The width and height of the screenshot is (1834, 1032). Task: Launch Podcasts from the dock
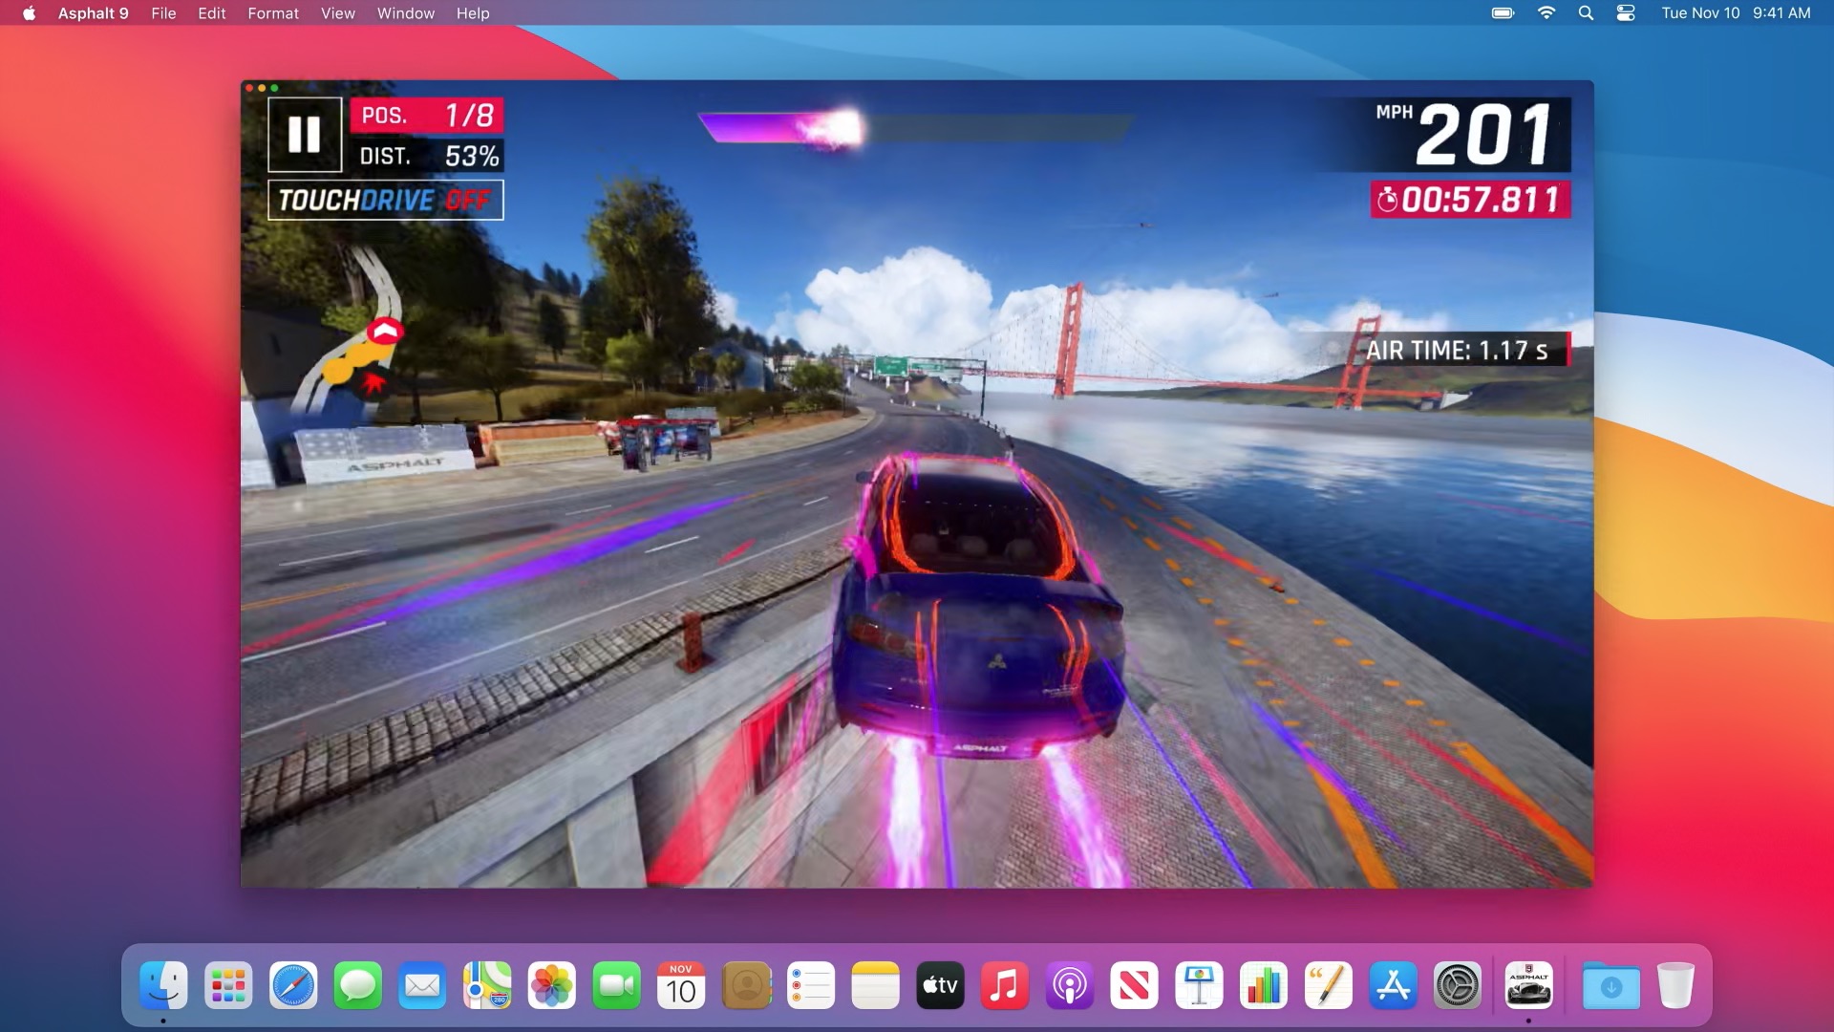[1069, 985]
